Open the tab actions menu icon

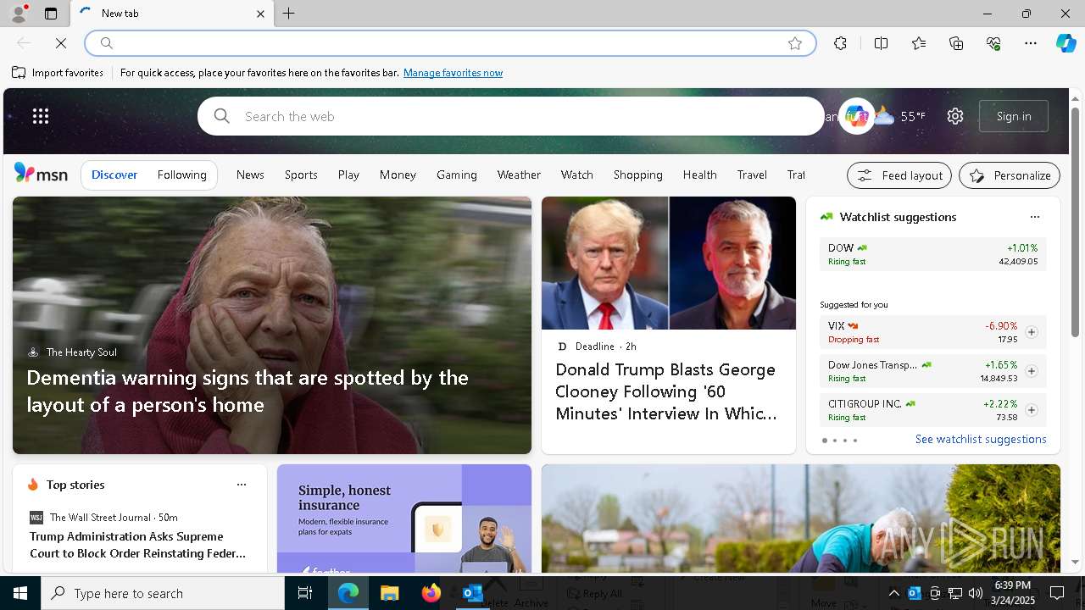pyautogui.click(x=51, y=14)
